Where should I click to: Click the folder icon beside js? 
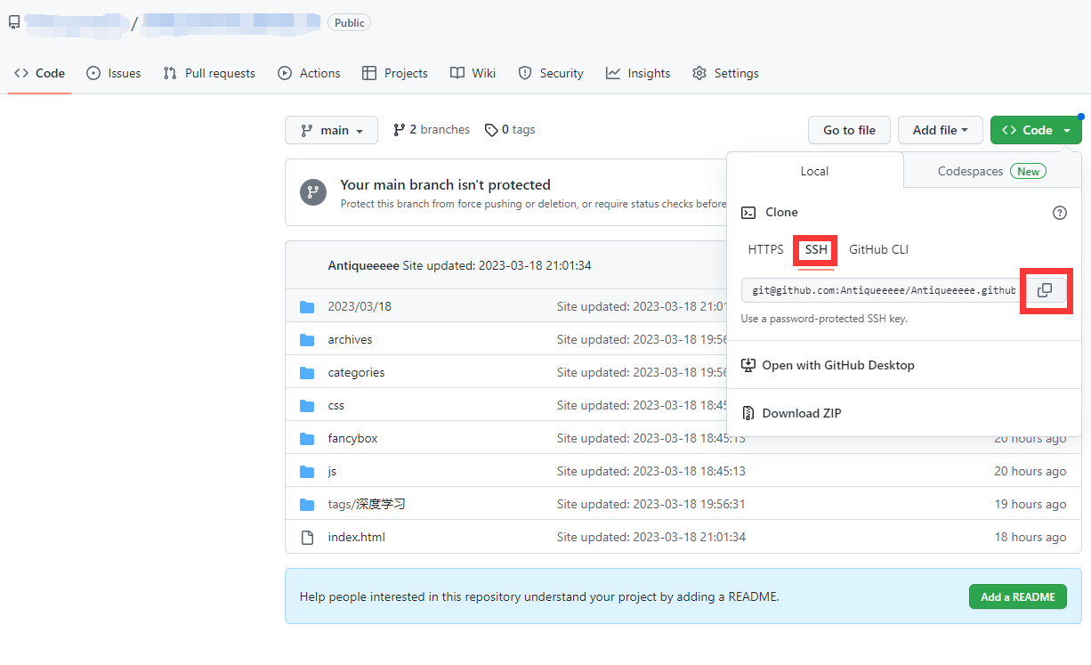(307, 472)
